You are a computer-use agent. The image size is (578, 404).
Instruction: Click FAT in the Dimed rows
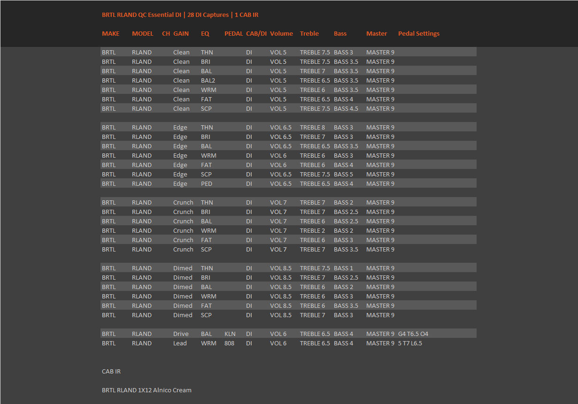coord(206,305)
